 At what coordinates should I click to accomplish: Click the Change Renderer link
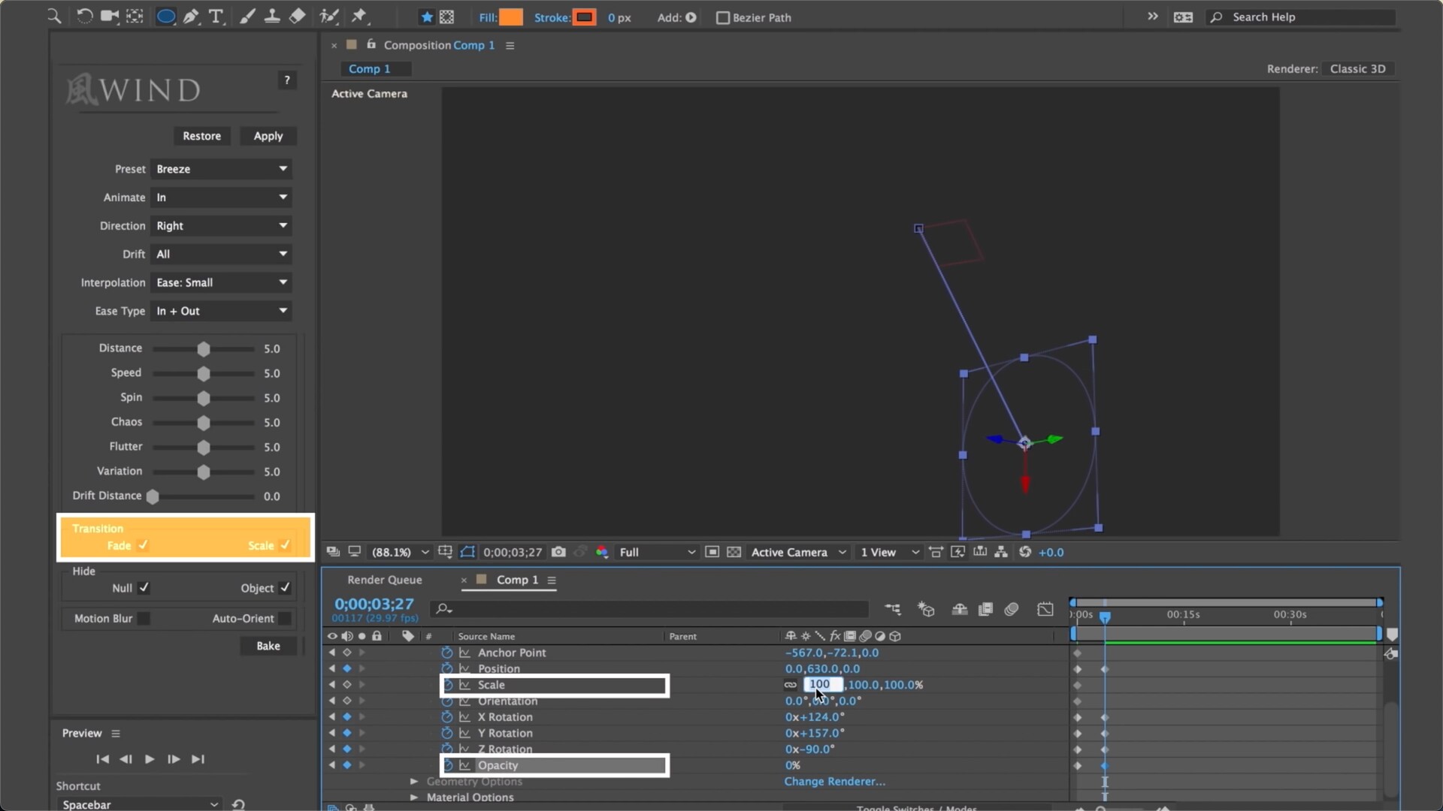coord(834,782)
